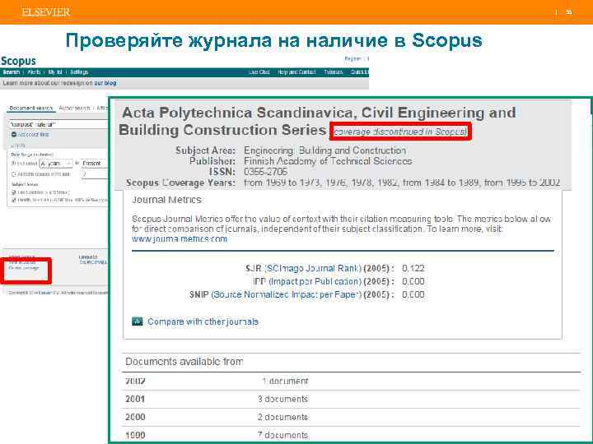Open Live Chat in the top bar
This screenshot has height=444, width=593.
259,72
